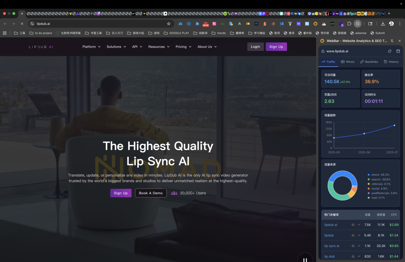The image size is (405, 262).
Task: Click the Google icon in lipdub row
Action: pos(353,235)
